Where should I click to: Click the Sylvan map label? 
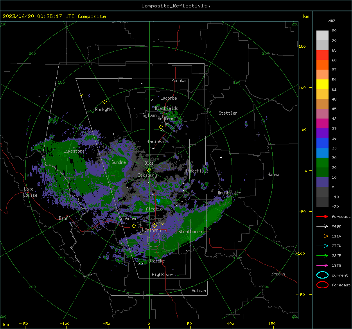point(149,115)
